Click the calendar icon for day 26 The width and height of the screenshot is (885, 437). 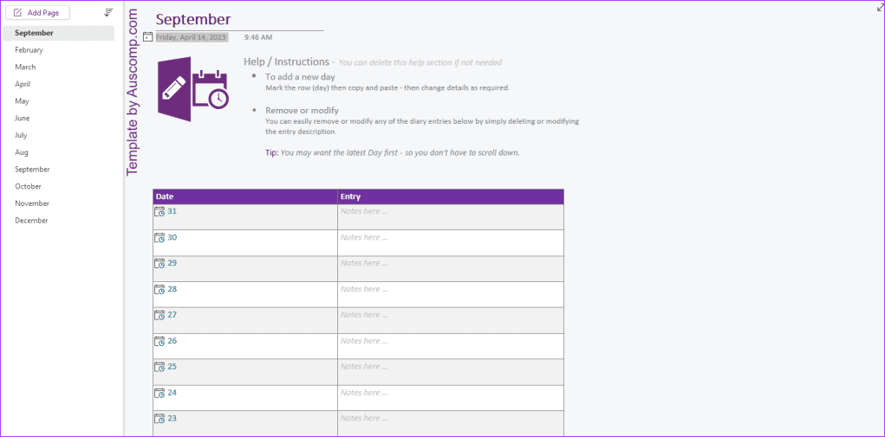tap(159, 341)
